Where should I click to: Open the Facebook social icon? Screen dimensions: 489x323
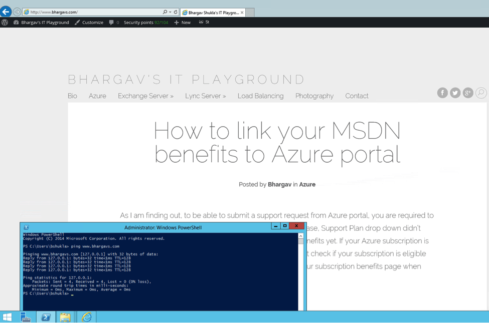point(442,93)
